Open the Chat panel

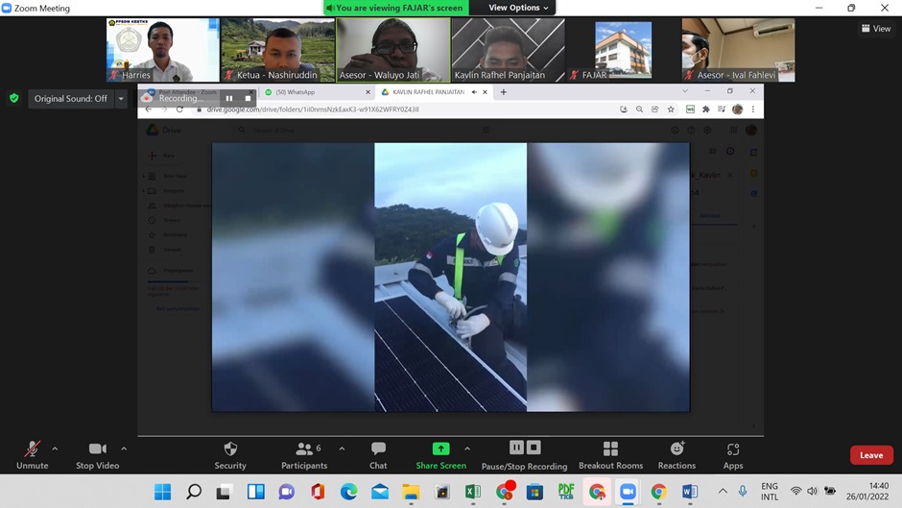(378, 449)
